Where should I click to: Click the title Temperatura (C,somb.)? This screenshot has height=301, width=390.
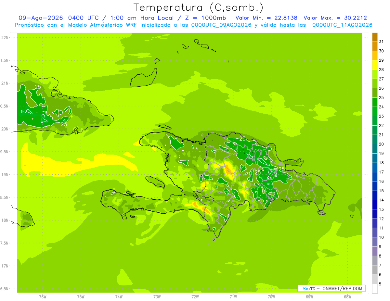coord(199,7)
